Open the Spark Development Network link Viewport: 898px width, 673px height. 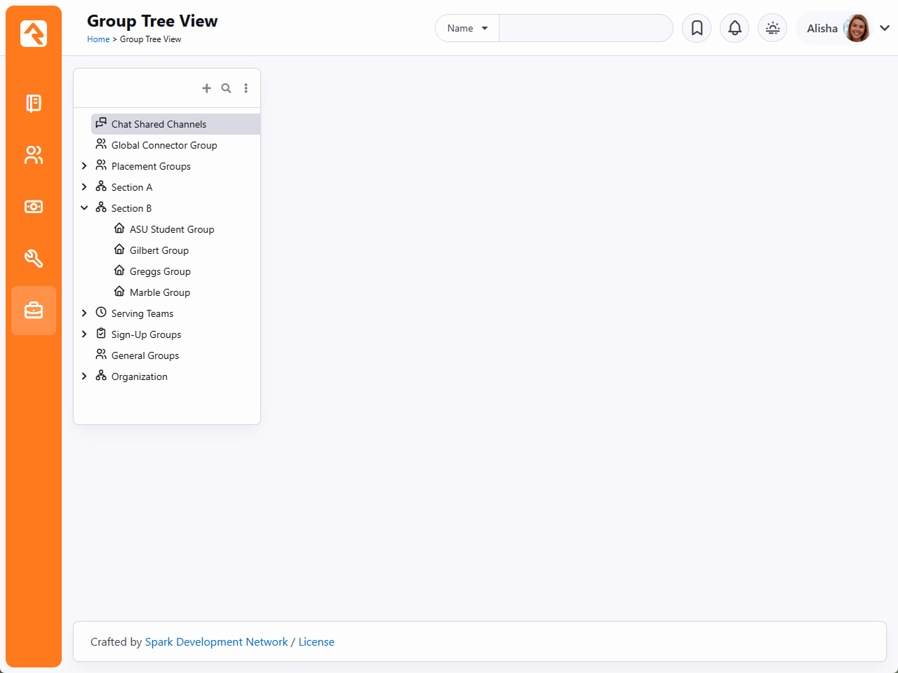(216, 642)
